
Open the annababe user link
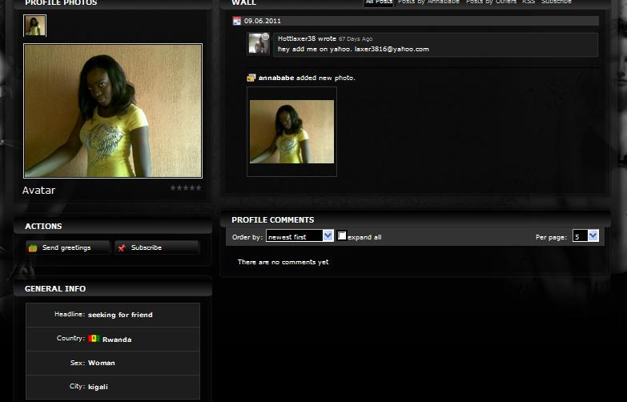tap(276, 78)
